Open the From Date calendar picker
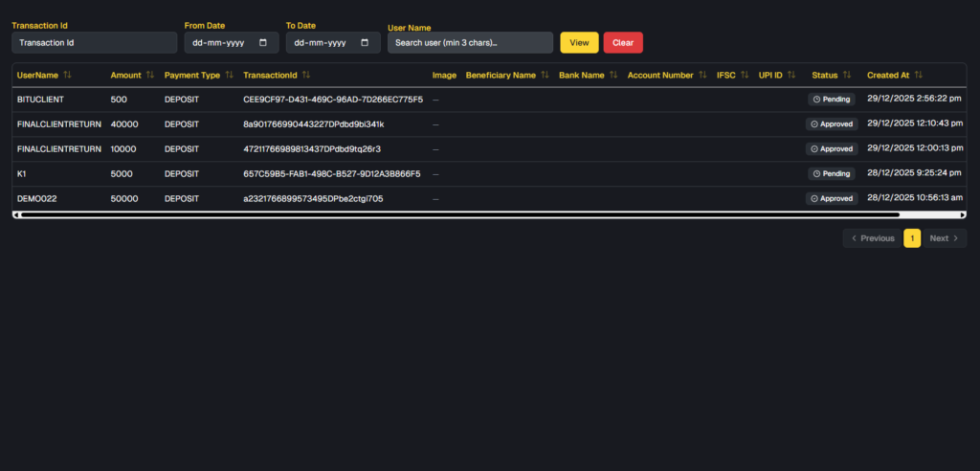980x471 pixels. (x=263, y=43)
